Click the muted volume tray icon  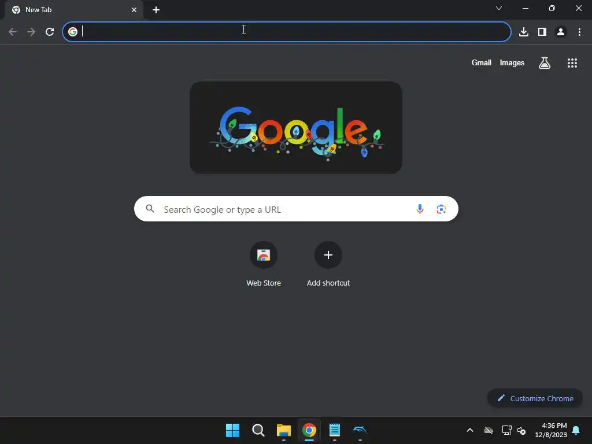tap(521, 430)
